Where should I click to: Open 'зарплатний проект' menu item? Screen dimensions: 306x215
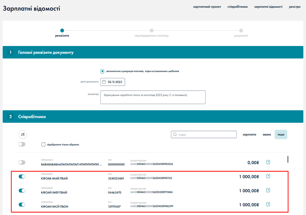coord(207,7)
